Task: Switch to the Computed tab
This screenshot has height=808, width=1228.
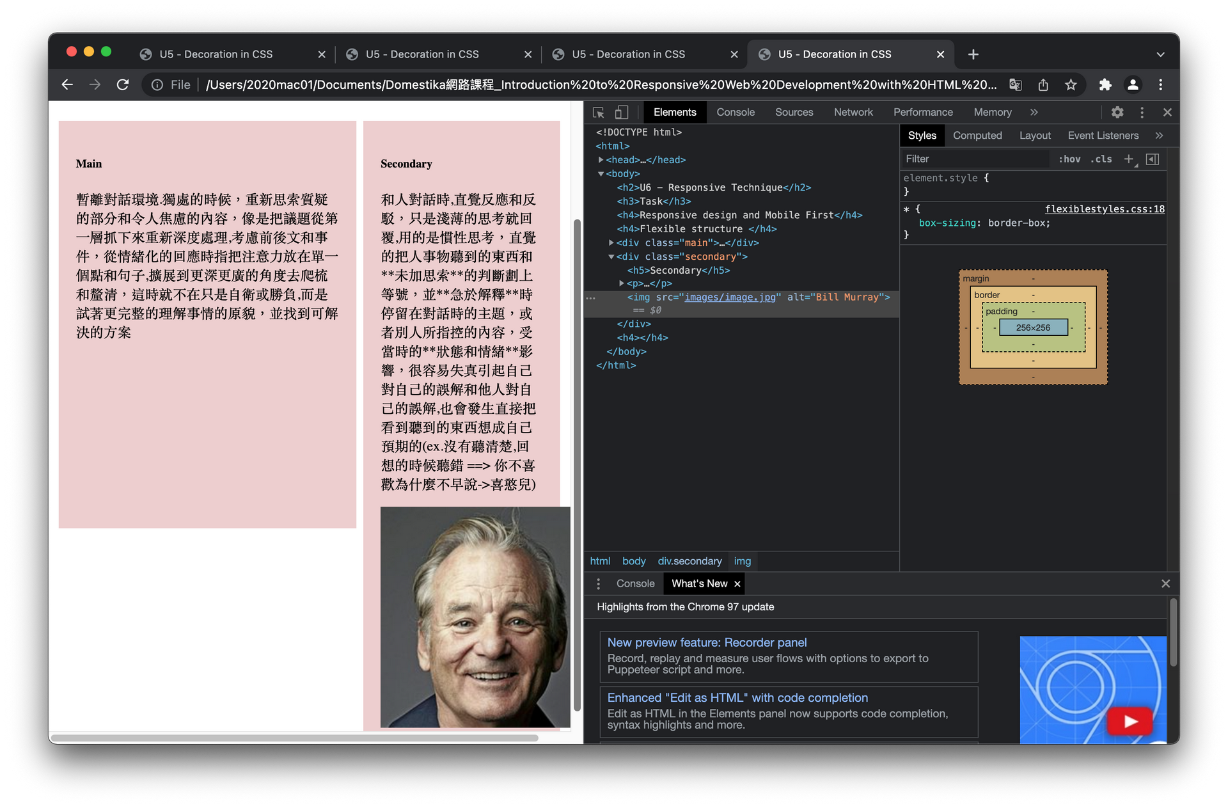Action: (977, 136)
